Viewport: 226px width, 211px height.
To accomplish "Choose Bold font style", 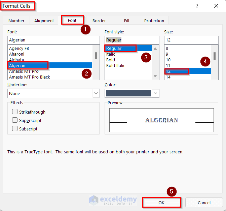I will (x=128, y=60).
